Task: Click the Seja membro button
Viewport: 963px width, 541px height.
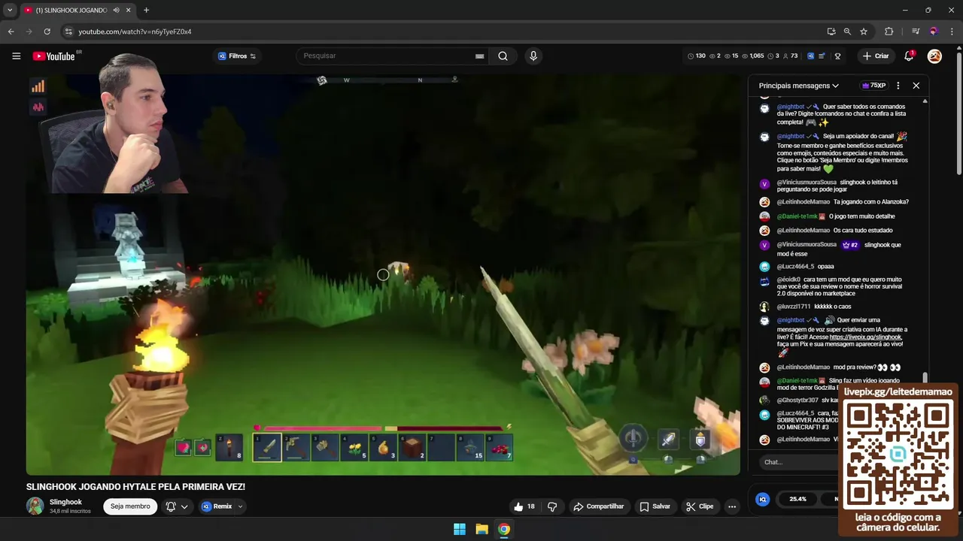Action: [x=130, y=506]
